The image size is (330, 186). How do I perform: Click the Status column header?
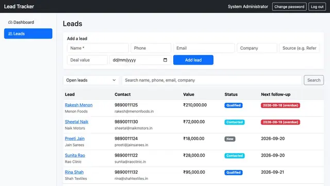click(231, 95)
